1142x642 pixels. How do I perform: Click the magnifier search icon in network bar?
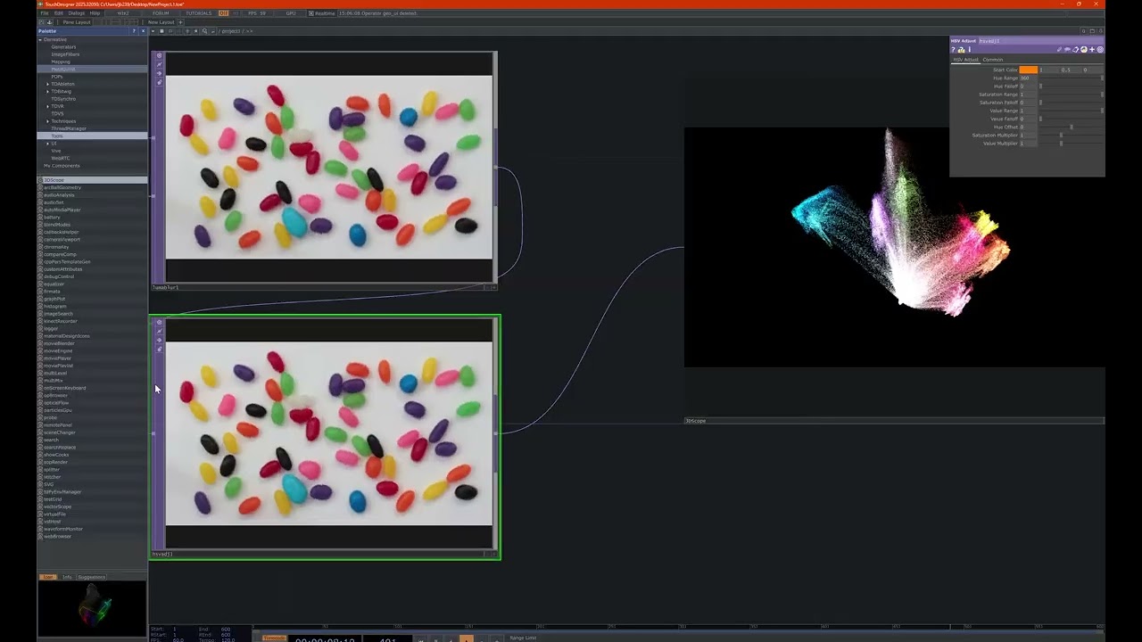(204, 31)
